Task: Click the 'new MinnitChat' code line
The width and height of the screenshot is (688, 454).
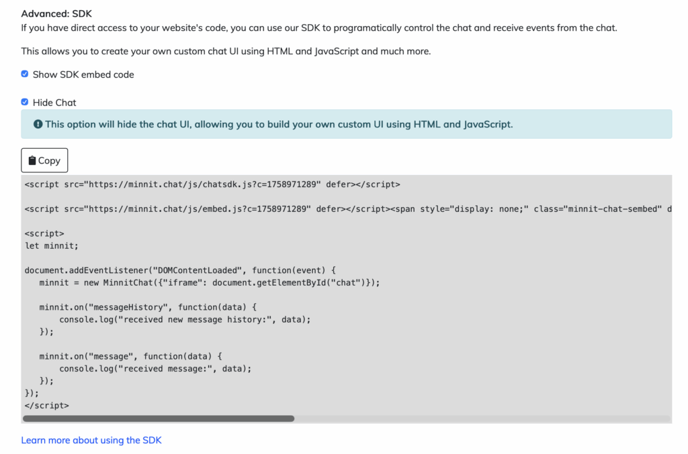Action: pyautogui.click(x=209, y=283)
